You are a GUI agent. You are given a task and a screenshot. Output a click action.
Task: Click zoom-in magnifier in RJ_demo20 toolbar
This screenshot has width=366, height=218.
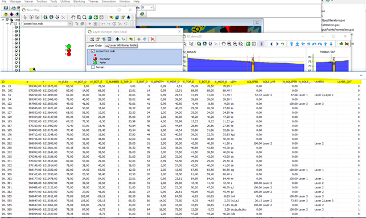click(x=229, y=44)
